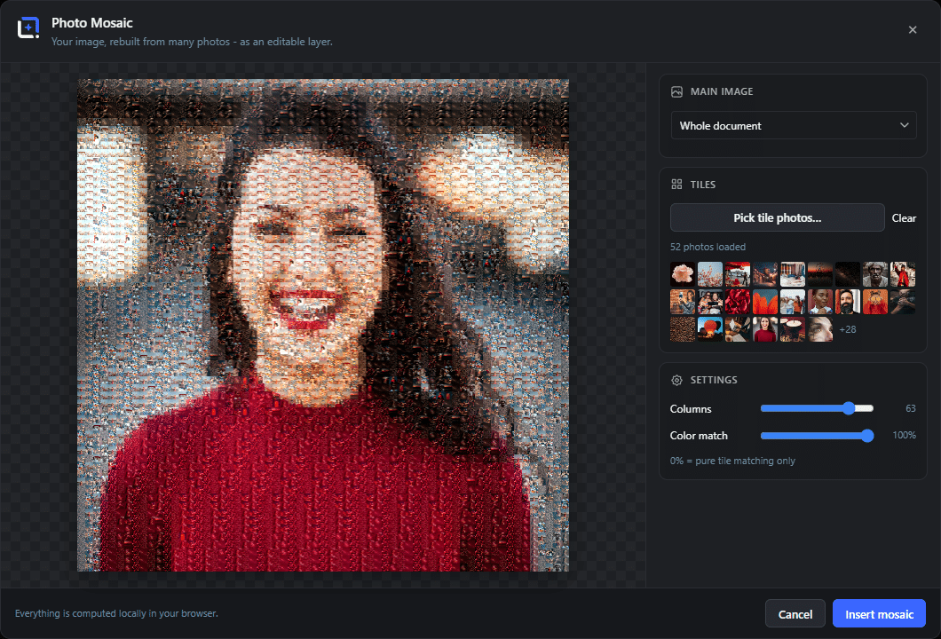Viewport: 941px width, 639px height.
Task: Open the Whole document dropdown
Action: click(794, 125)
